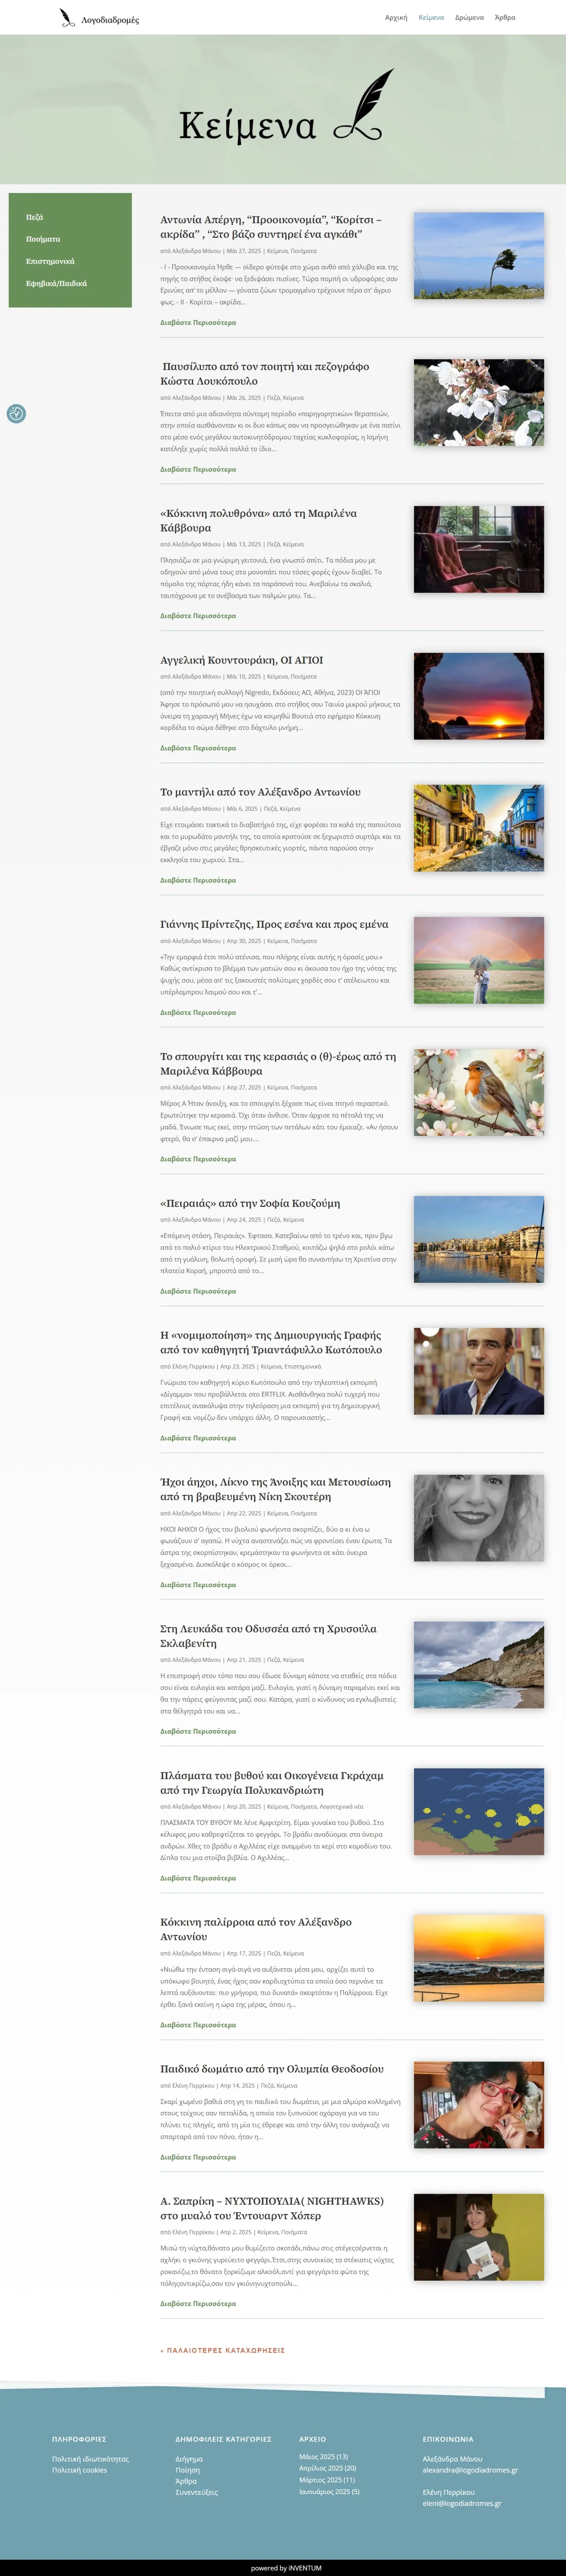Open «Πειραιάς» από την Σοφία Κουζούμη title
The width and height of the screenshot is (566, 2576).
point(250,1203)
